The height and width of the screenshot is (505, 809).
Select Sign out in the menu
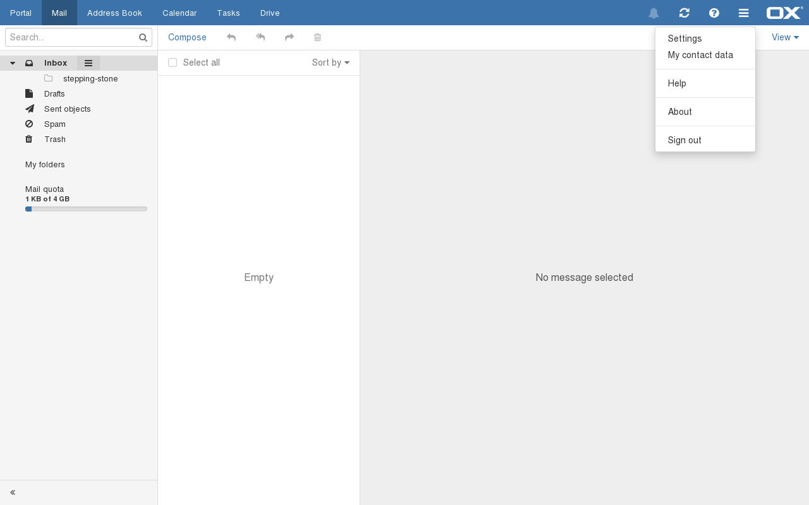684,140
